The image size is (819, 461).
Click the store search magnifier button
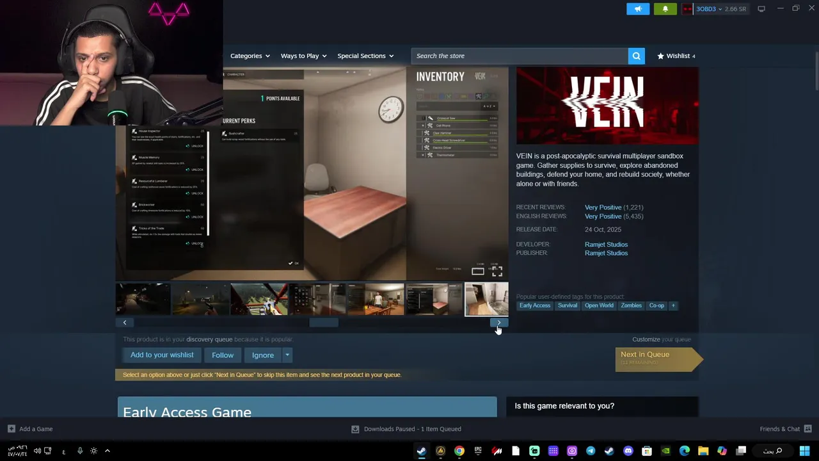636,56
